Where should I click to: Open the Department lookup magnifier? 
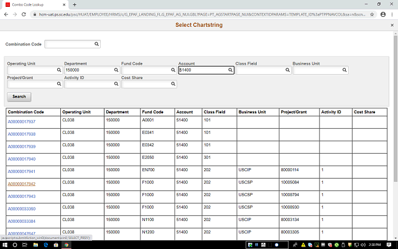point(116,70)
